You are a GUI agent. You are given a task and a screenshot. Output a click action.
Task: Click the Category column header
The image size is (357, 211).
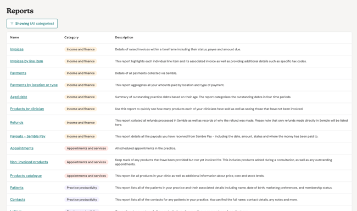(x=71, y=37)
